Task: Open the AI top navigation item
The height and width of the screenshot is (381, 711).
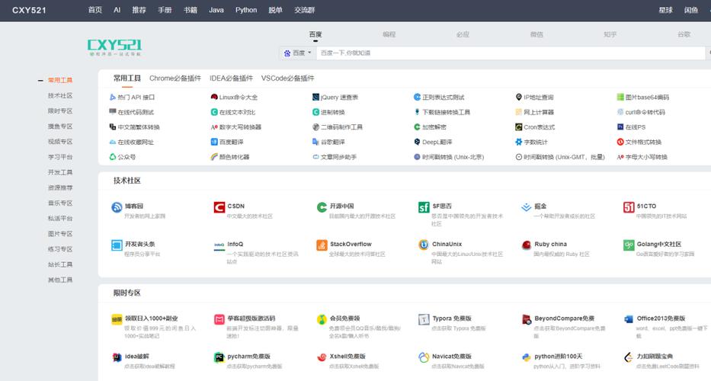Action: 117,10
